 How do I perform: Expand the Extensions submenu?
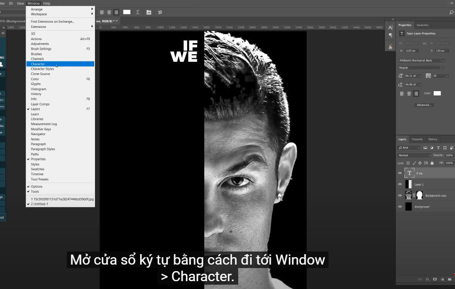[x=60, y=27]
